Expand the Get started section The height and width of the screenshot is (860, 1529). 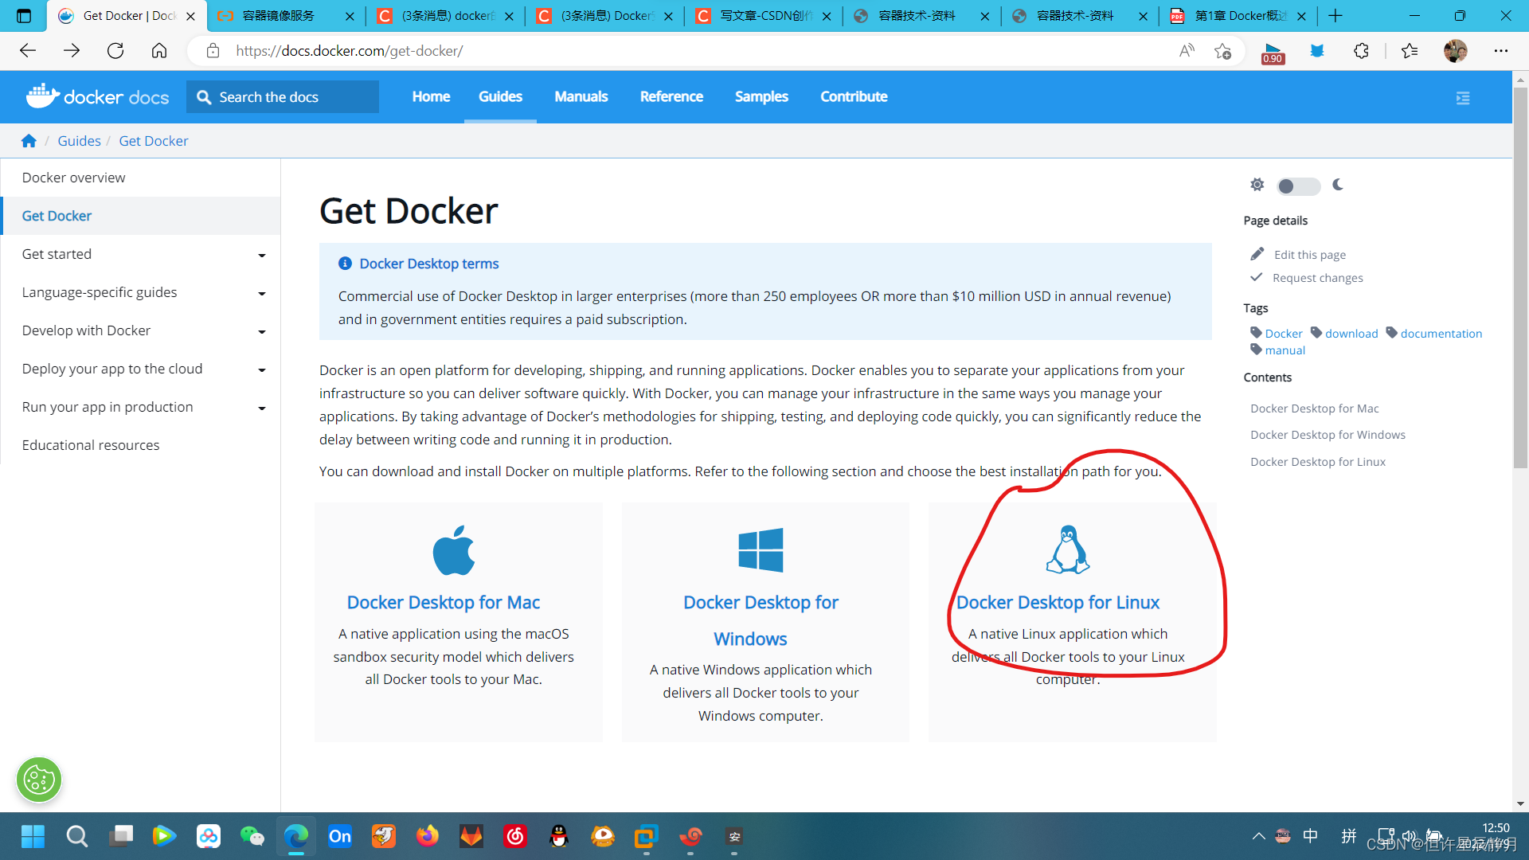click(x=262, y=256)
